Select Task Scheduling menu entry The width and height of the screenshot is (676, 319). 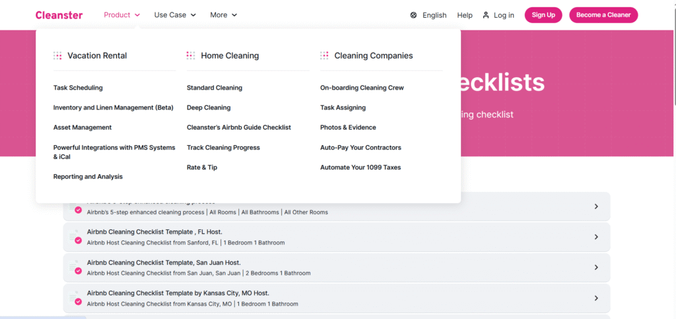pos(78,88)
